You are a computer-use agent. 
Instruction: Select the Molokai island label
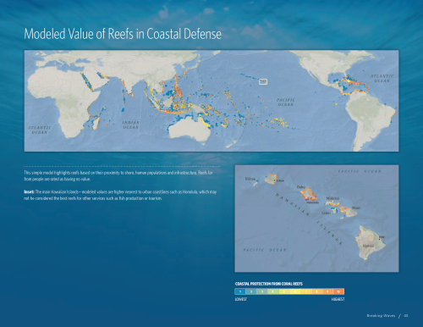[x=332, y=198]
